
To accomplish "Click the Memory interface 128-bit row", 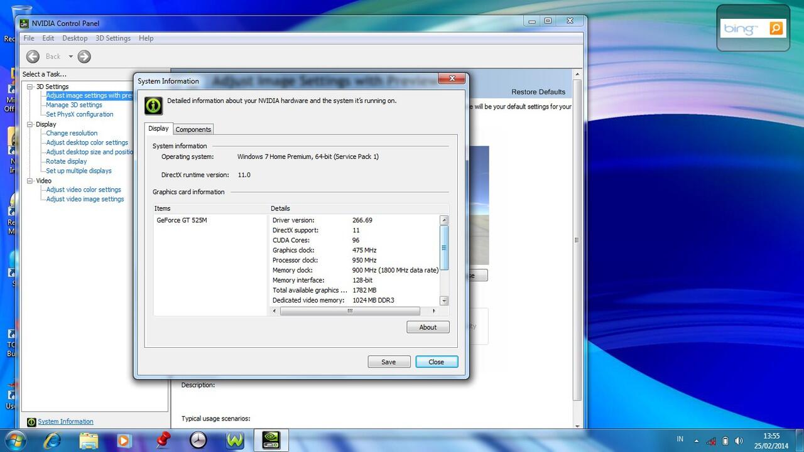I will click(x=355, y=281).
